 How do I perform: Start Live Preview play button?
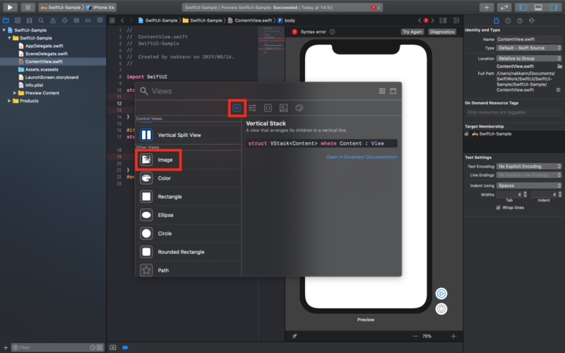[x=441, y=294]
